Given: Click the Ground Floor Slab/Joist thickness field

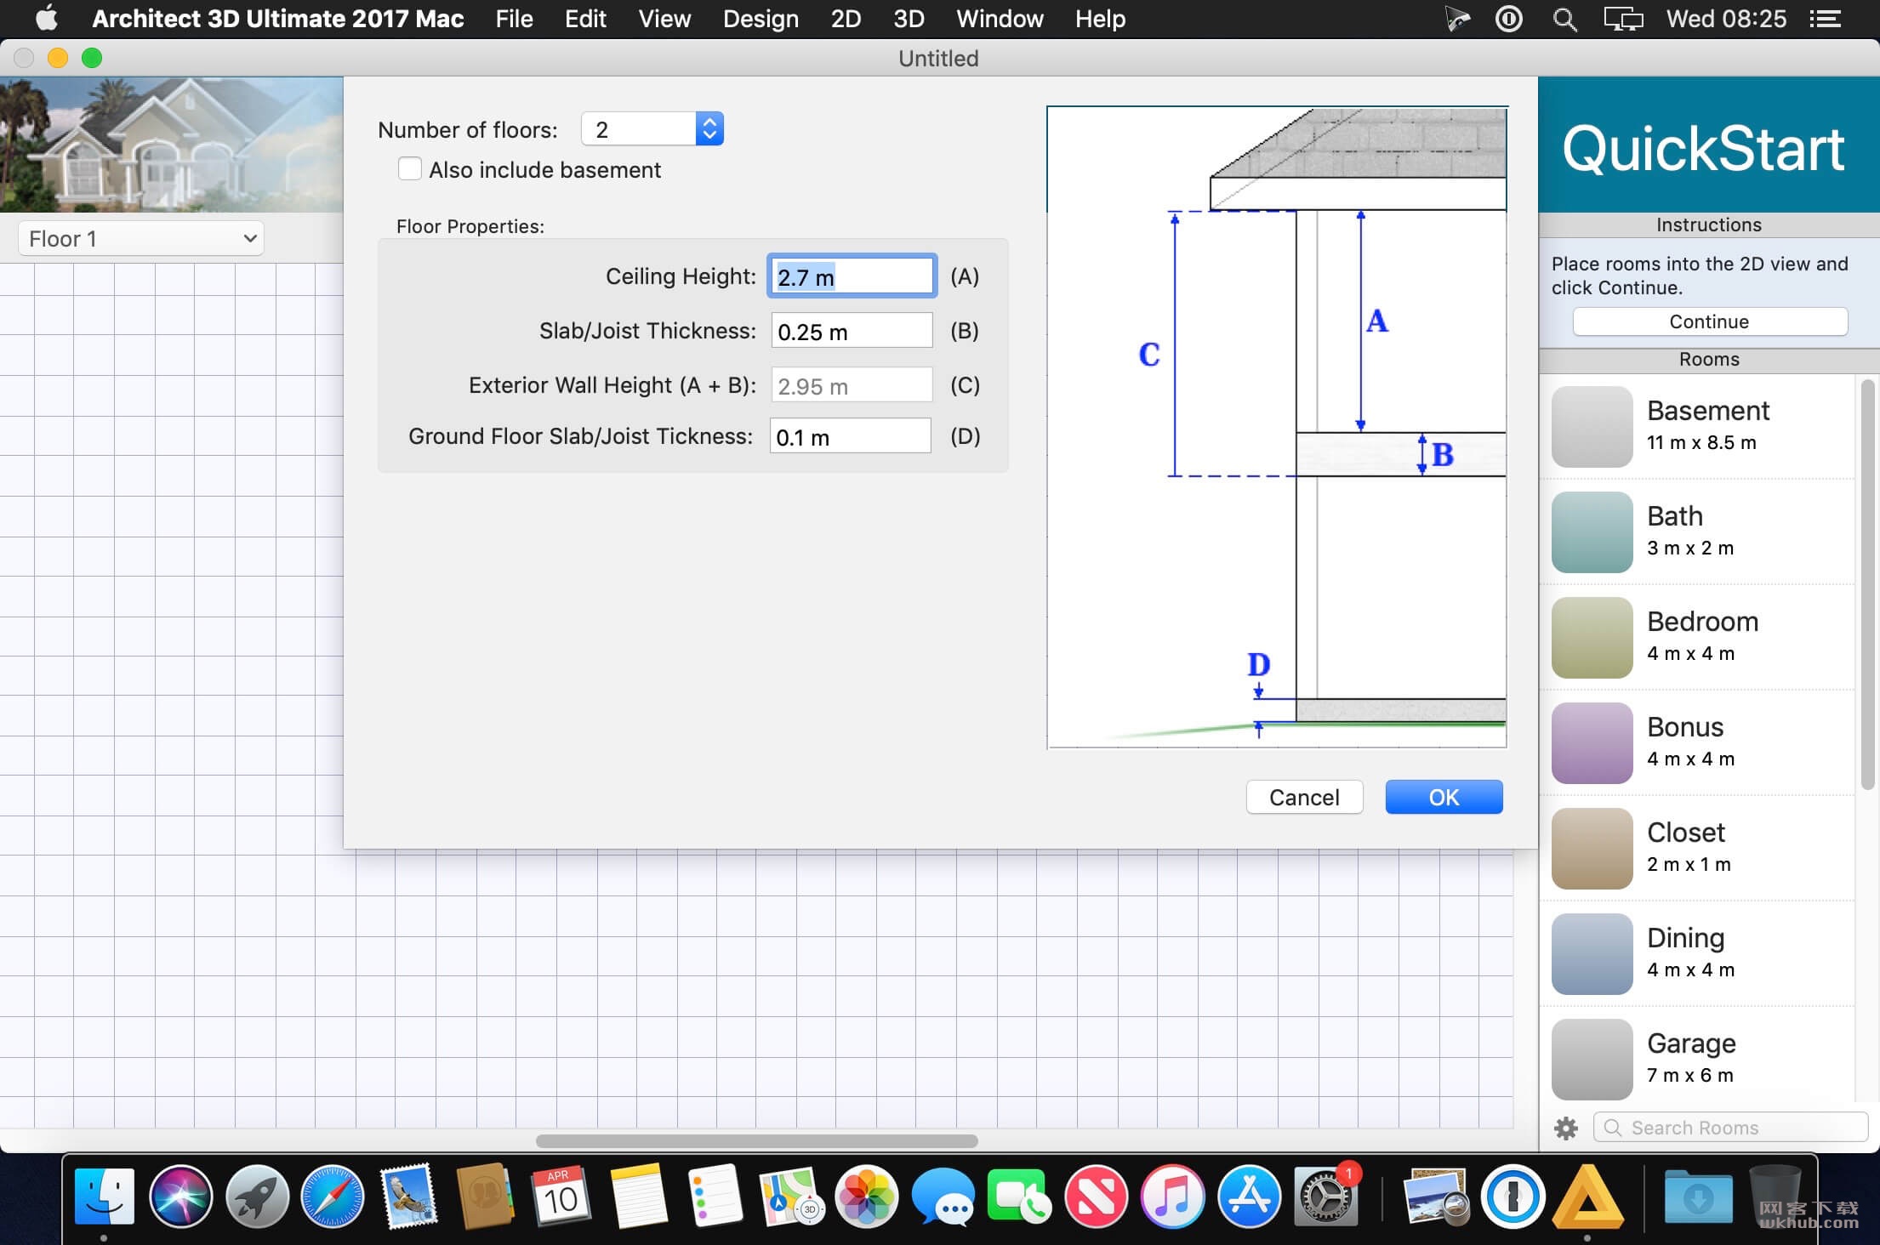Looking at the screenshot, I should click(850, 436).
